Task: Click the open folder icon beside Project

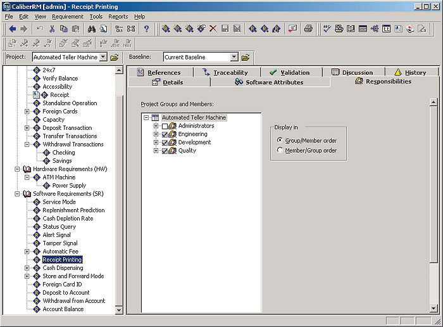Action: [115, 57]
